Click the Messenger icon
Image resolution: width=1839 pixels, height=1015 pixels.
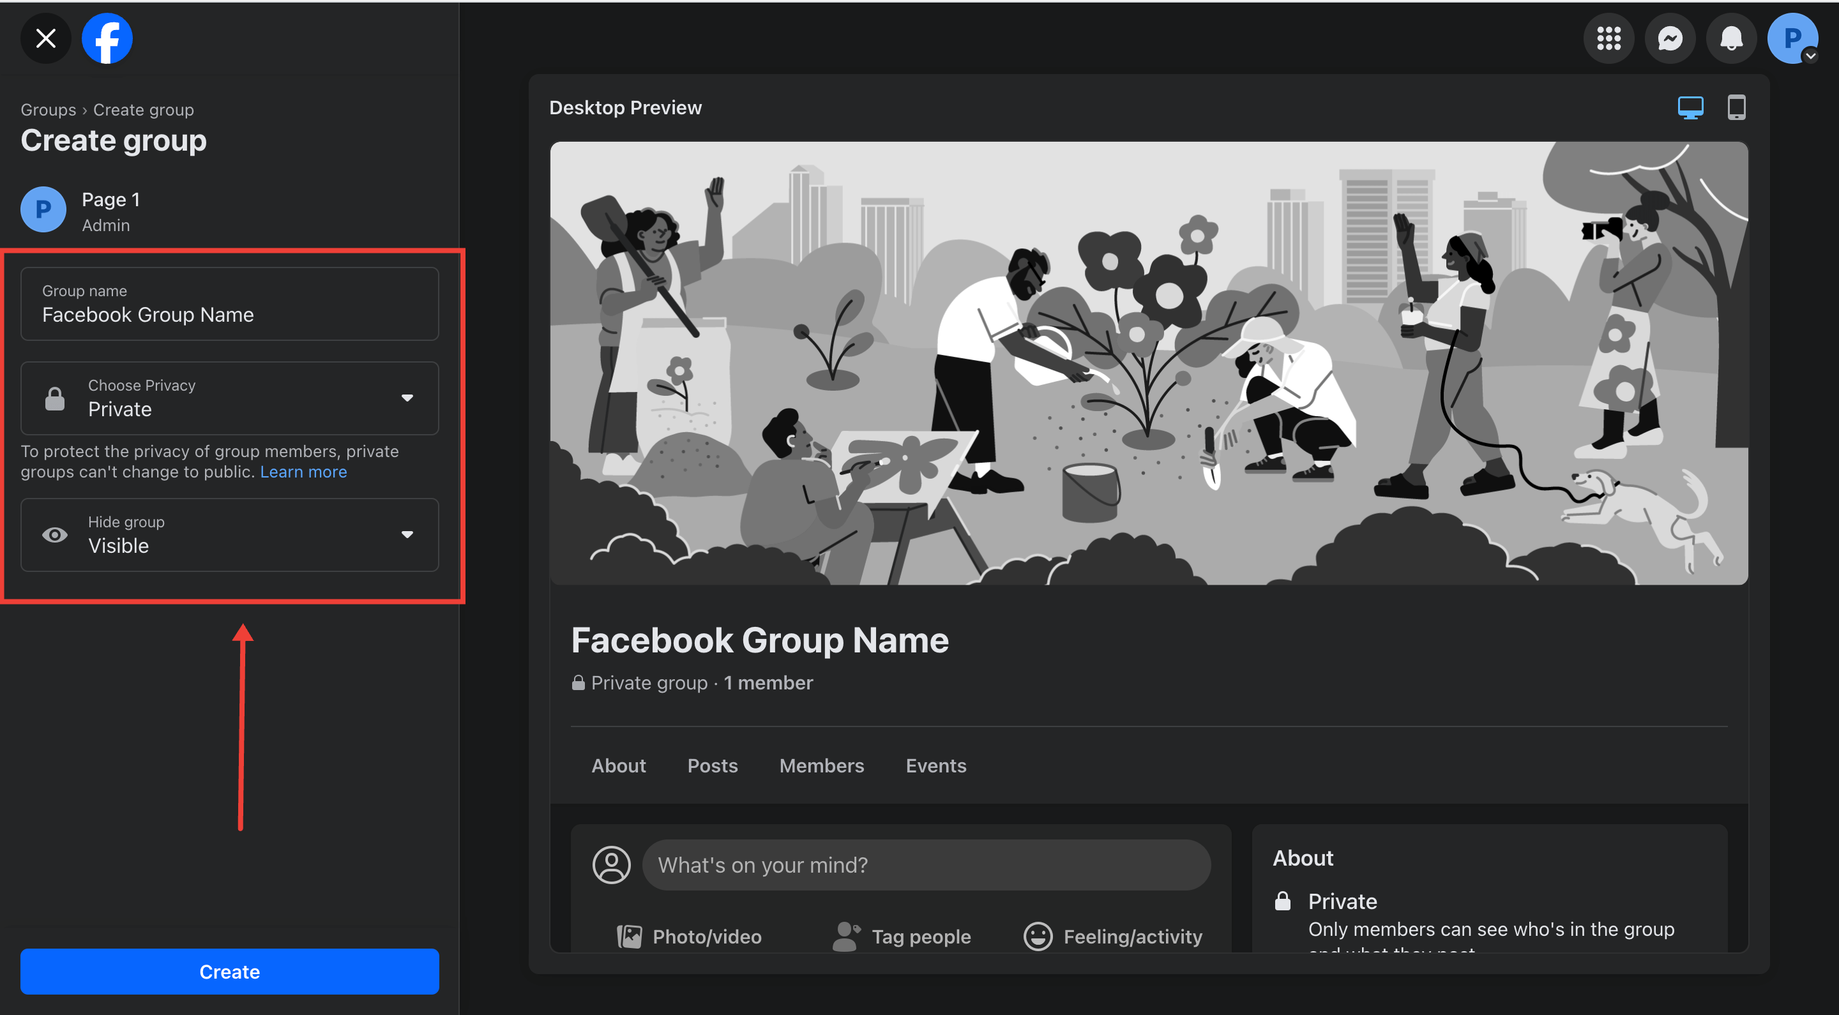[1670, 38]
